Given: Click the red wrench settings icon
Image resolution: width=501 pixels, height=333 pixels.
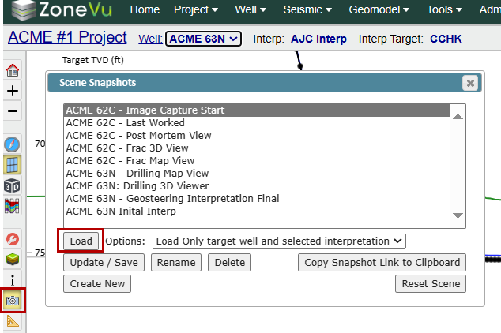Looking at the screenshot, I should 13,239.
